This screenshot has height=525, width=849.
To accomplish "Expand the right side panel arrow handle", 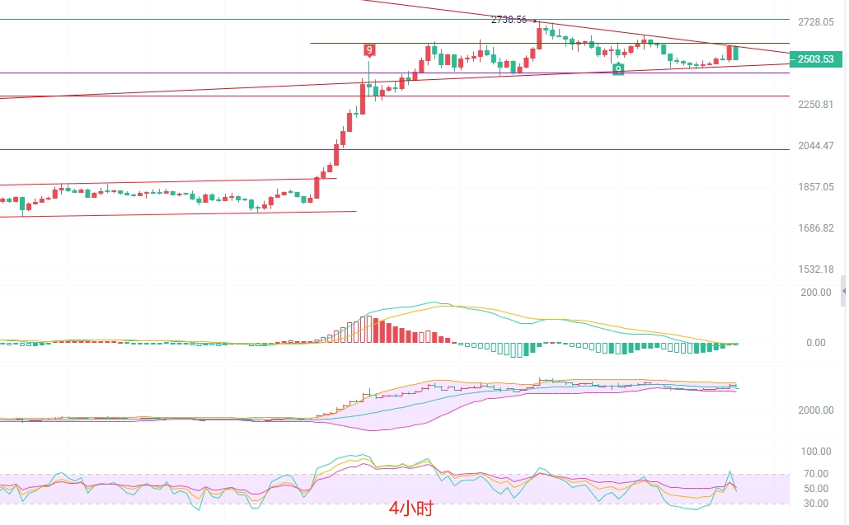I will (x=843, y=291).
